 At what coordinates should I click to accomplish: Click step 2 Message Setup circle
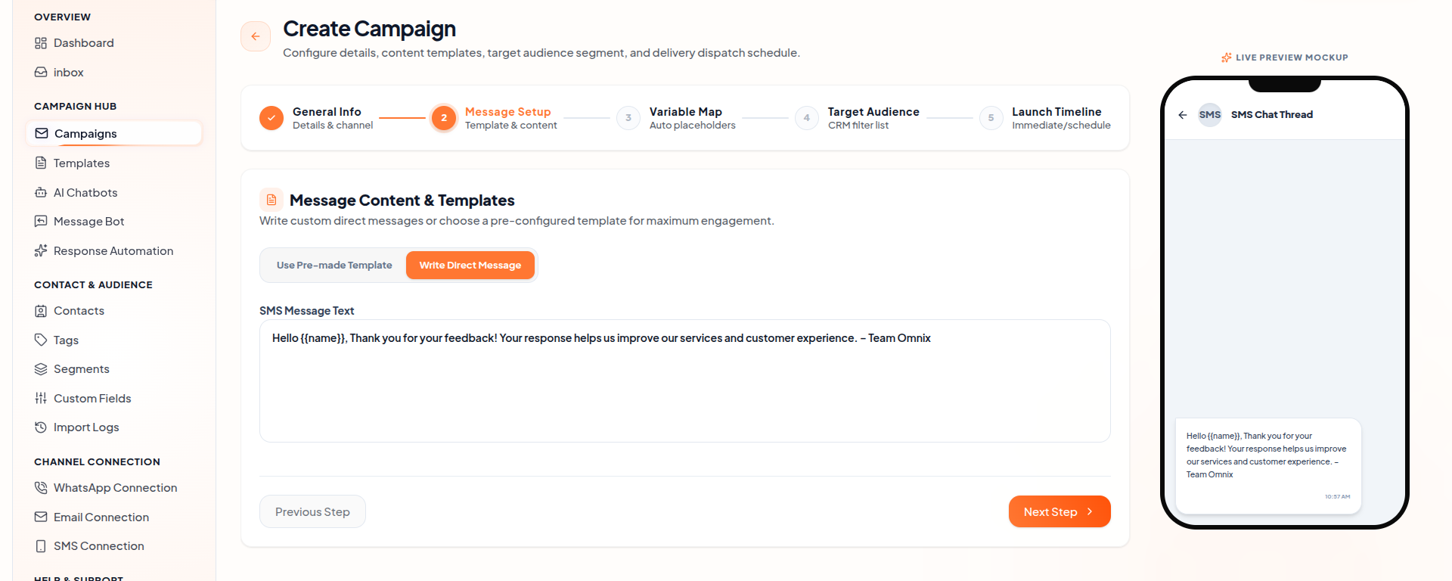pyautogui.click(x=444, y=118)
